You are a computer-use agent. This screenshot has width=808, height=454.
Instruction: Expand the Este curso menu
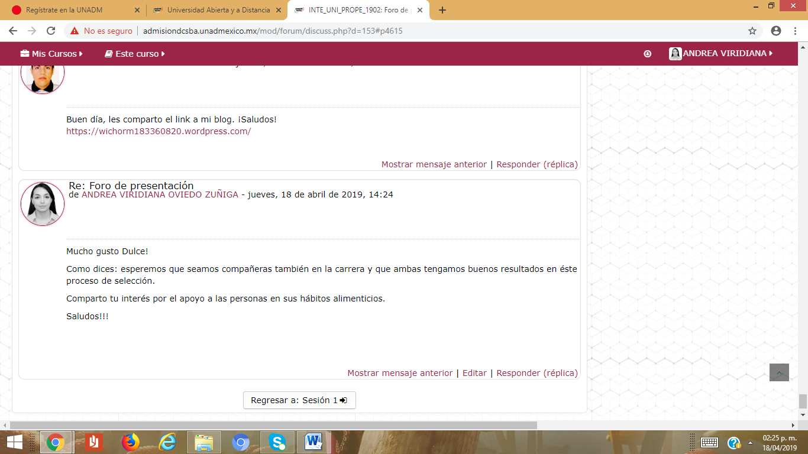pyautogui.click(x=135, y=54)
